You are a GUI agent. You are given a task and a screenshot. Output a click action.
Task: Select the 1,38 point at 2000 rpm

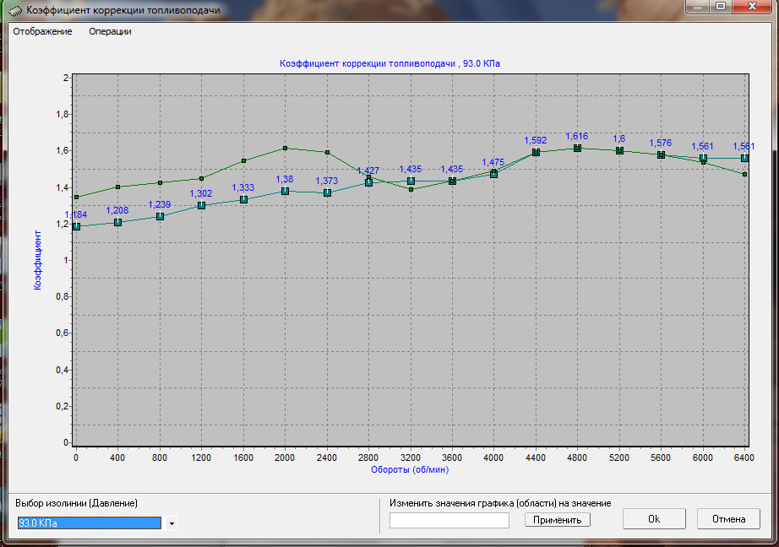coord(285,191)
